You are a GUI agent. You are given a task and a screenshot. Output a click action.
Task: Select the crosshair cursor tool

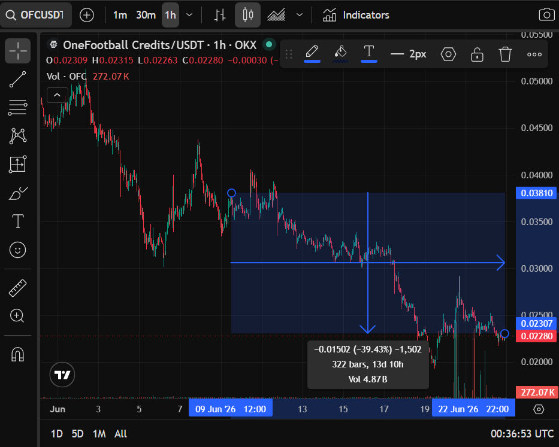[17, 51]
